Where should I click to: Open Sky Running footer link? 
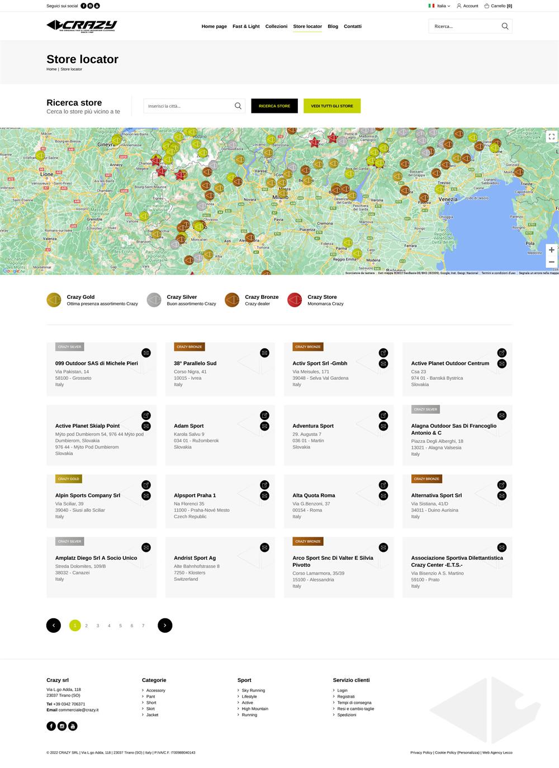[253, 690]
